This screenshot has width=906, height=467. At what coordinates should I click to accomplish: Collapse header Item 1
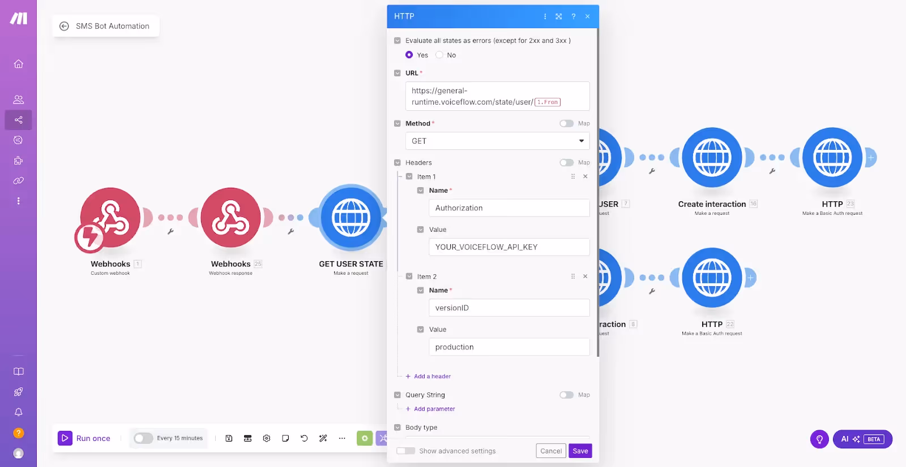pos(409,176)
